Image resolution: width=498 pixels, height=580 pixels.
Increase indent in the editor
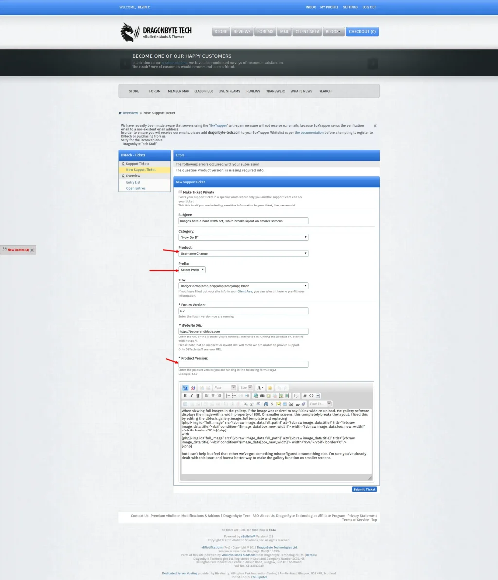[247, 396]
